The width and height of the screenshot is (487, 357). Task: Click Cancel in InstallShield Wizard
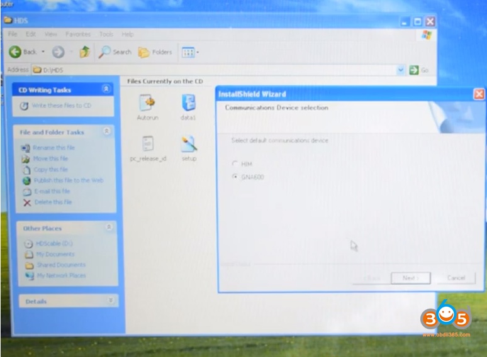pyautogui.click(x=456, y=278)
